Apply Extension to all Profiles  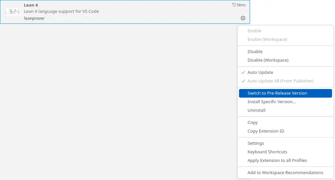point(286,160)
